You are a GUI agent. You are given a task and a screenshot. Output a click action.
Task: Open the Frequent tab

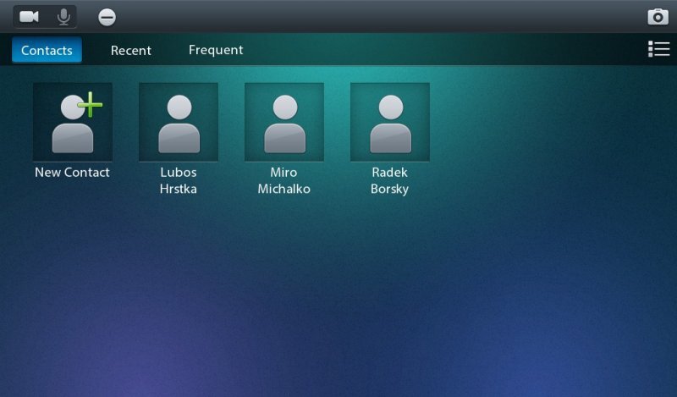point(216,50)
